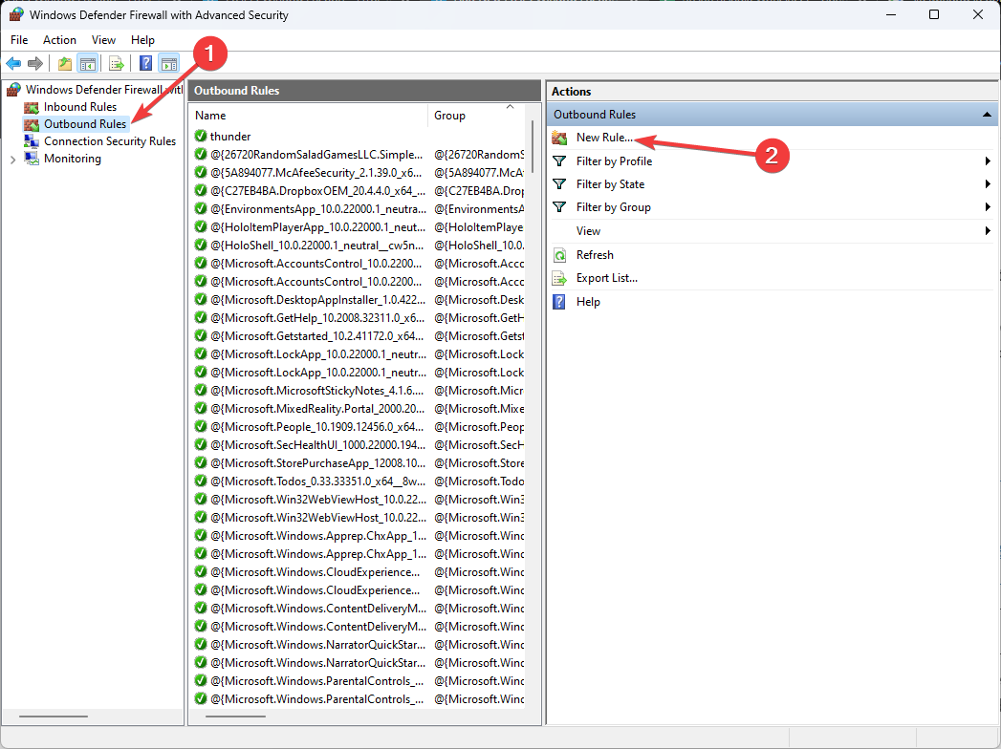Sort by the Name column header
Viewport: 1001px width, 749px height.
coord(309,116)
